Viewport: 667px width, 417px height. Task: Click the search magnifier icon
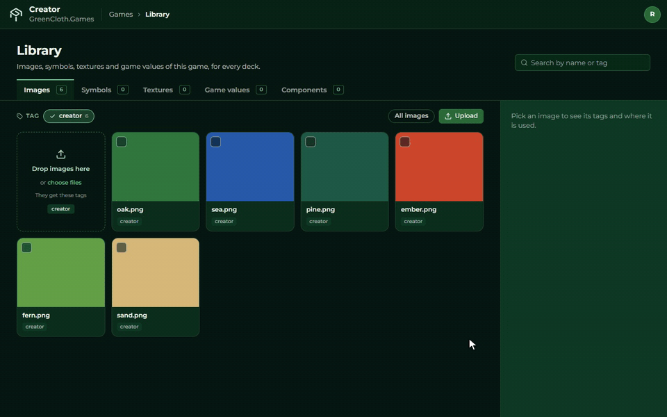[524, 63]
